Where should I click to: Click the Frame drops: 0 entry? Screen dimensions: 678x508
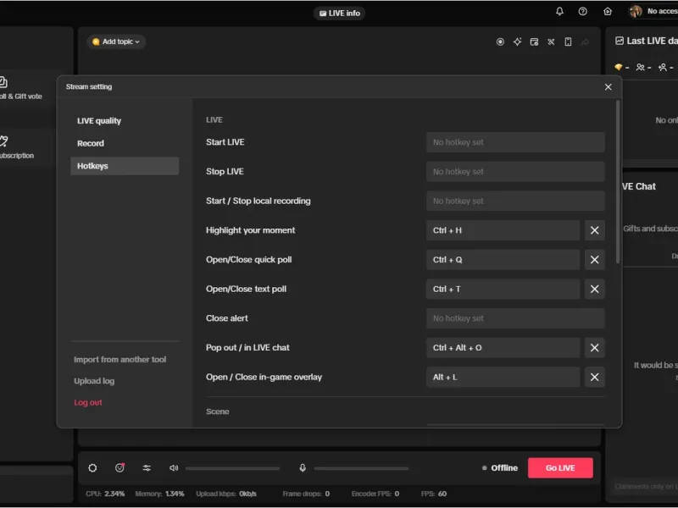tap(306, 494)
